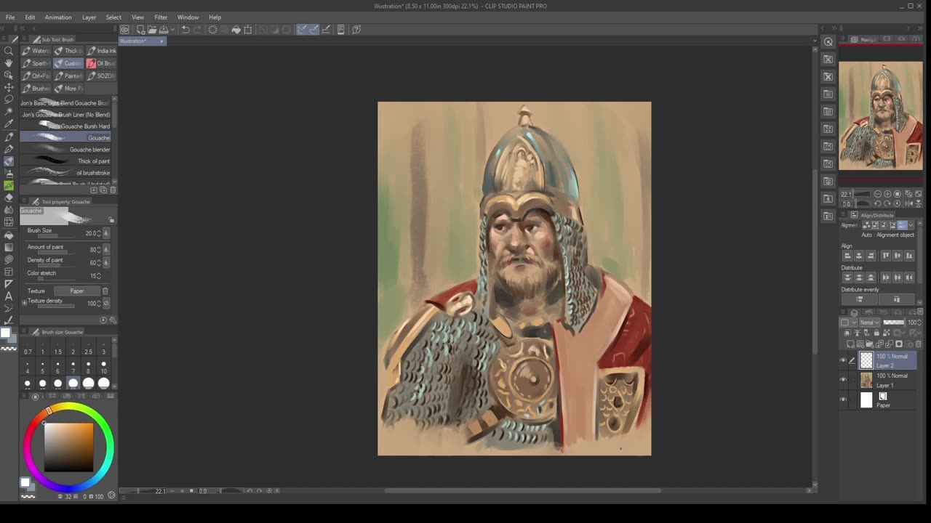Click Color stretch stepper arrows
The width and height of the screenshot is (931, 523).
click(x=99, y=276)
